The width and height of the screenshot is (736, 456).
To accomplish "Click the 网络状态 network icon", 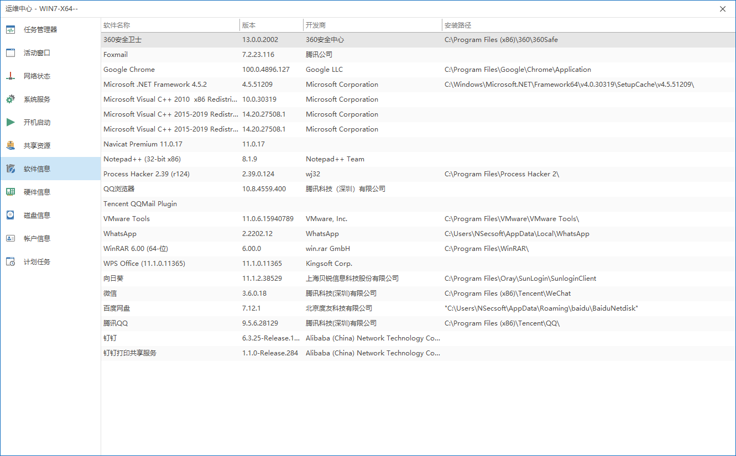I will (11, 76).
